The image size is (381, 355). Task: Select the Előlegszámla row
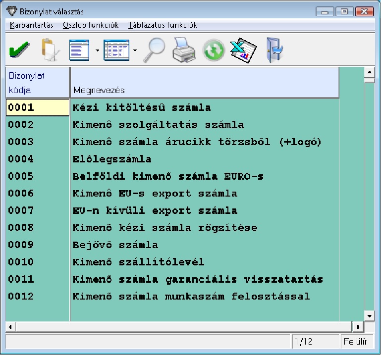click(x=112, y=159)
